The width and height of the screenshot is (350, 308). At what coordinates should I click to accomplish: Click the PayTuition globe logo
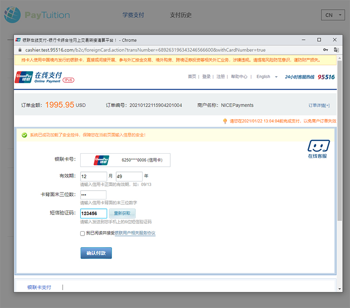coord(13,15)
